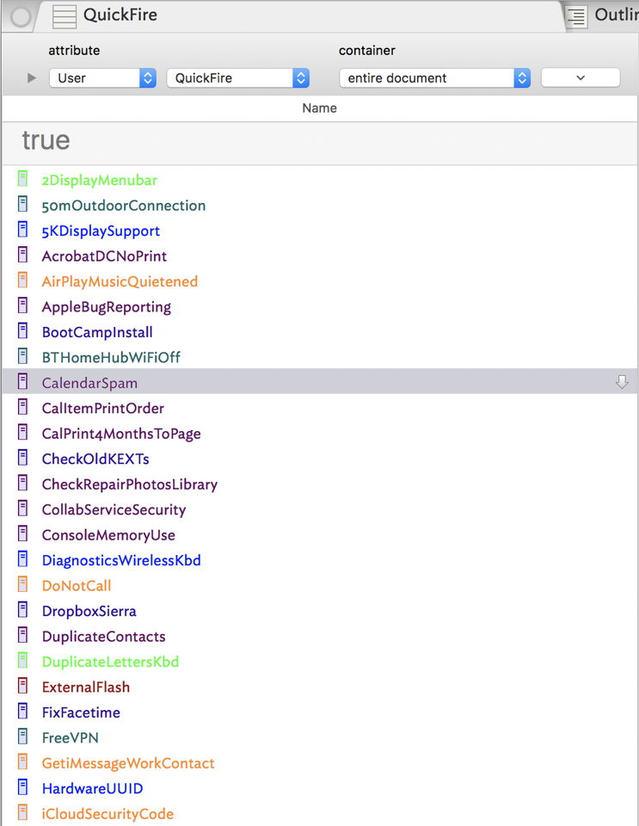Click the orange note icon beside AirPlayMusicQuietened
This screenshot has width=639, height=826.
tap(22, 281)
